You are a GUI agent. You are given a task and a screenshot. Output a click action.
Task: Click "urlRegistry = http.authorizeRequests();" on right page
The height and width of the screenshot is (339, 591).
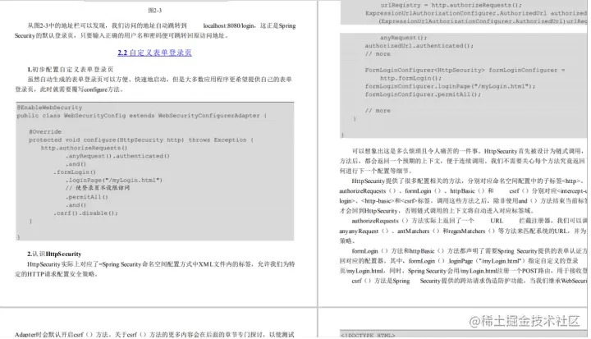pyautogui.click(x=451, y=5)
